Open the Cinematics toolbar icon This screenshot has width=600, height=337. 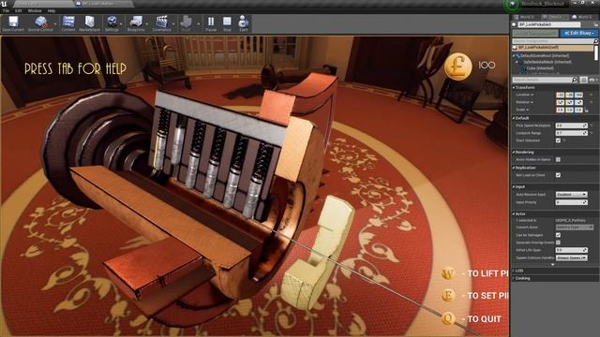[x=161, y=22]
